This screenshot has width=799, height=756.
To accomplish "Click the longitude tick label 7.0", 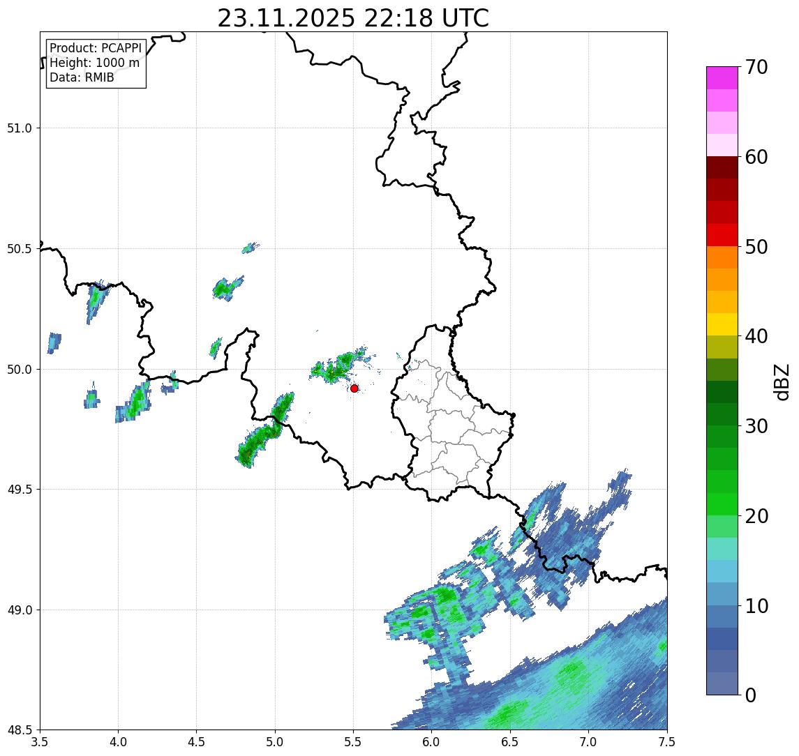I will click(x=589, y=742).
